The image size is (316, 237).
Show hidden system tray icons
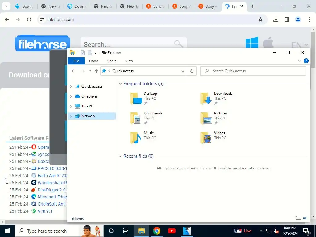tap(261, 231)
